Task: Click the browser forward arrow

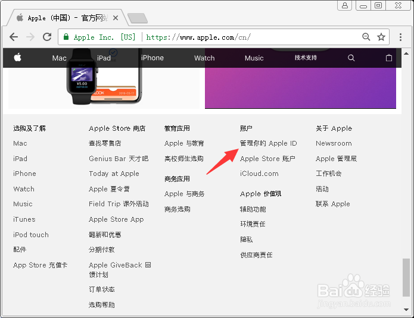Action: tap(30, 37)
